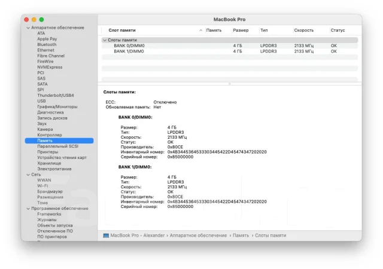The width and height of the screenshot is (383, 269).
Task: Click the pane splitter handle below the table
Action: 229,84
